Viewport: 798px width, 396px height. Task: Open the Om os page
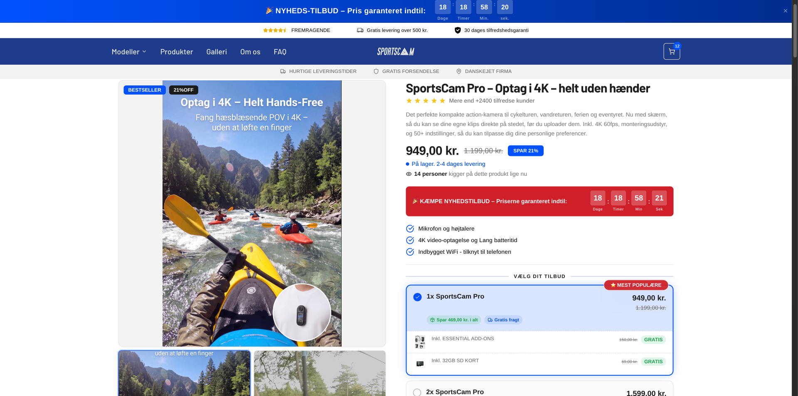[250, 52]
